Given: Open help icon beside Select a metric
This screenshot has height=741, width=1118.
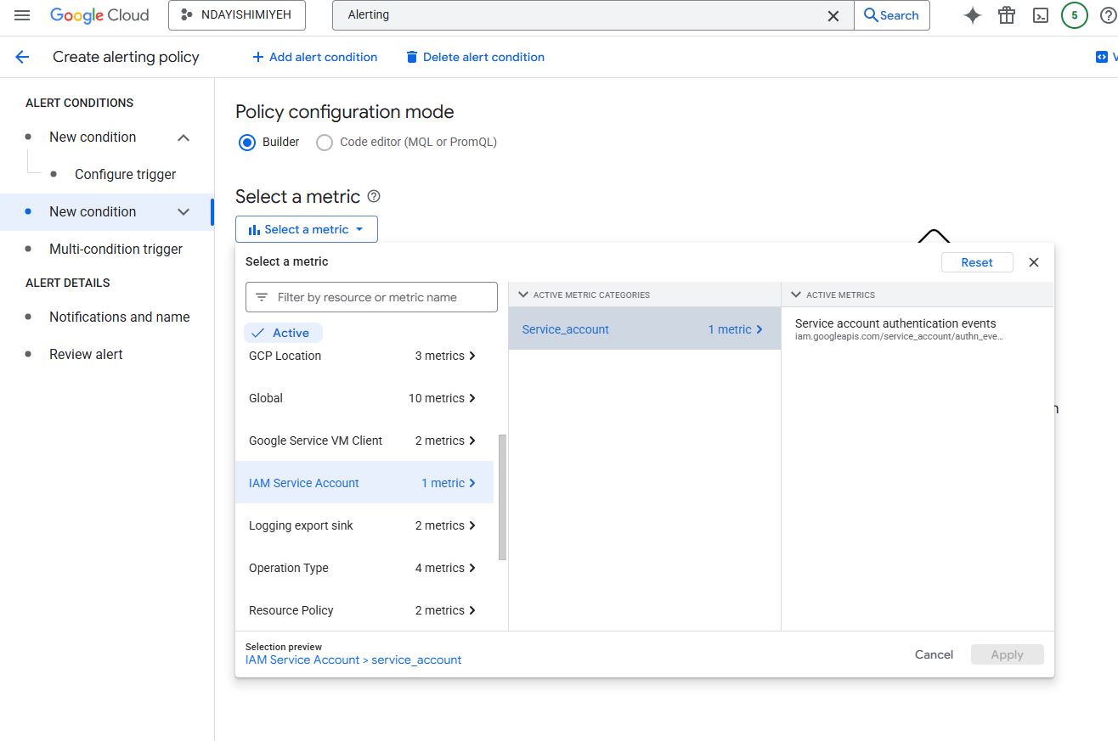Looking at the screenshot, I should tap(374, 196).
